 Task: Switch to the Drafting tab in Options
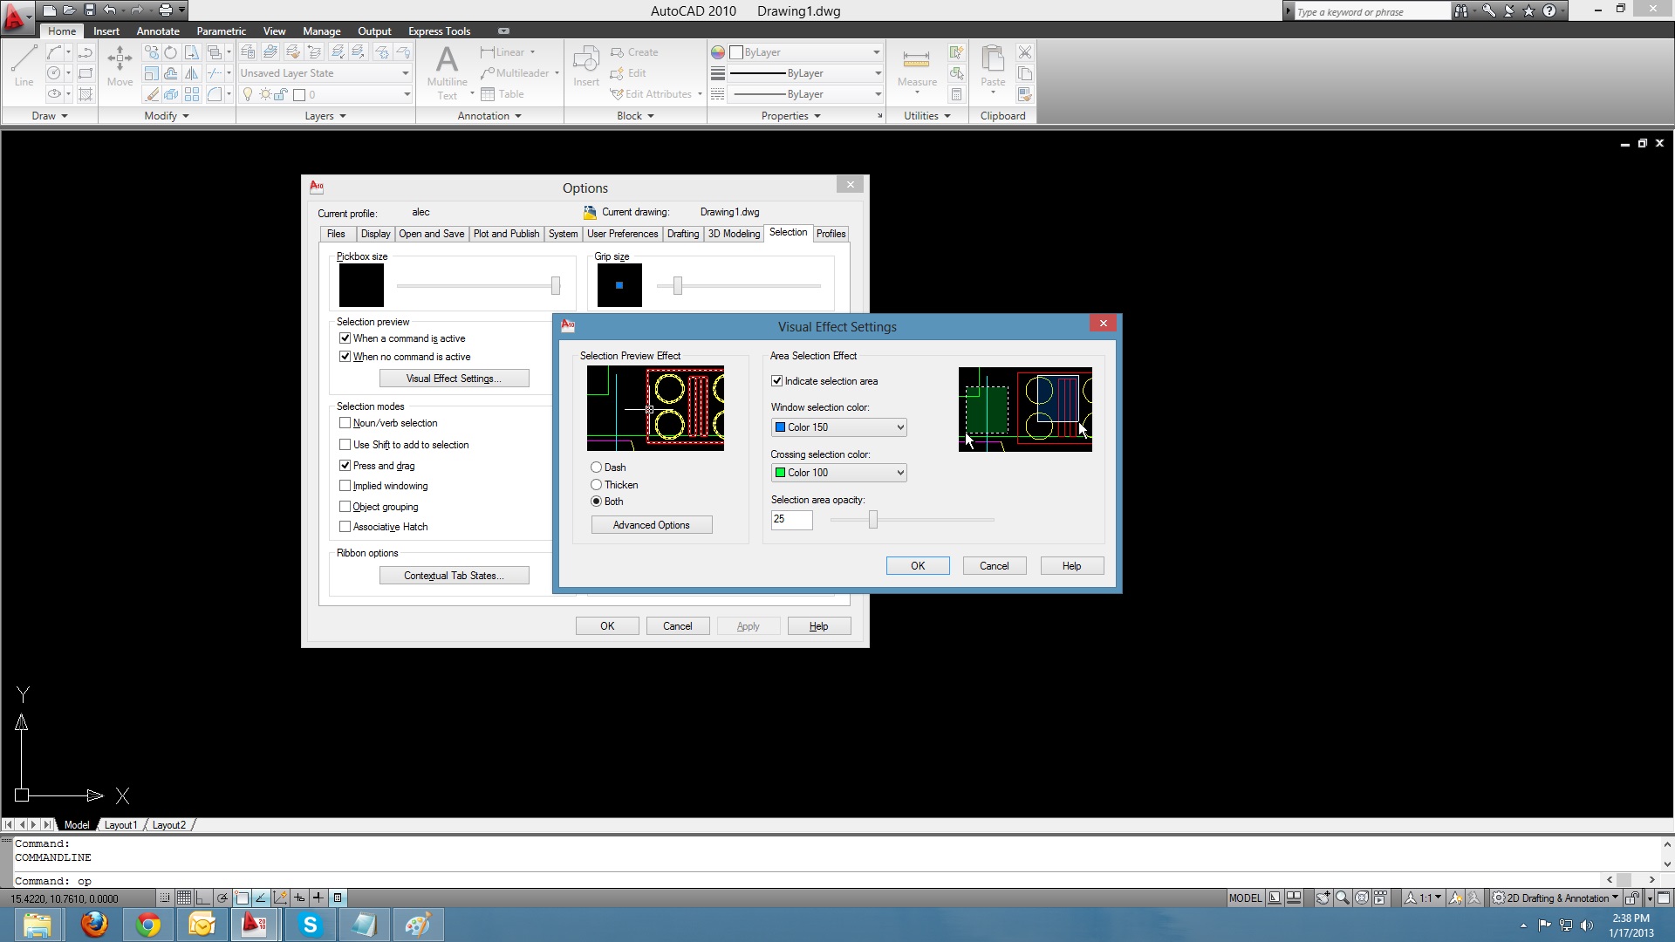tap(683, 234)
